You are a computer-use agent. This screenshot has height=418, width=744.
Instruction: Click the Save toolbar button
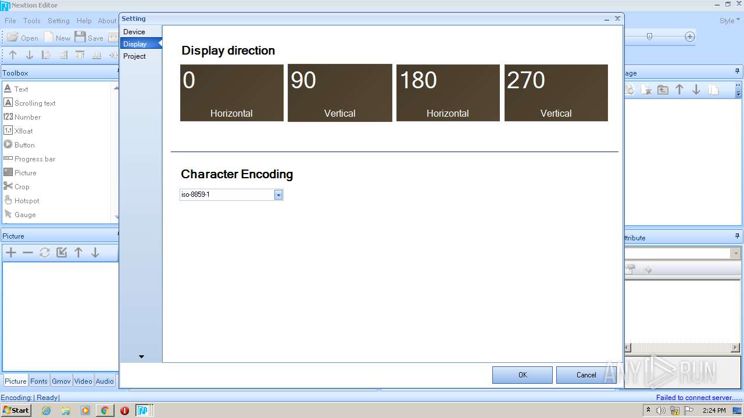[89, 37]
